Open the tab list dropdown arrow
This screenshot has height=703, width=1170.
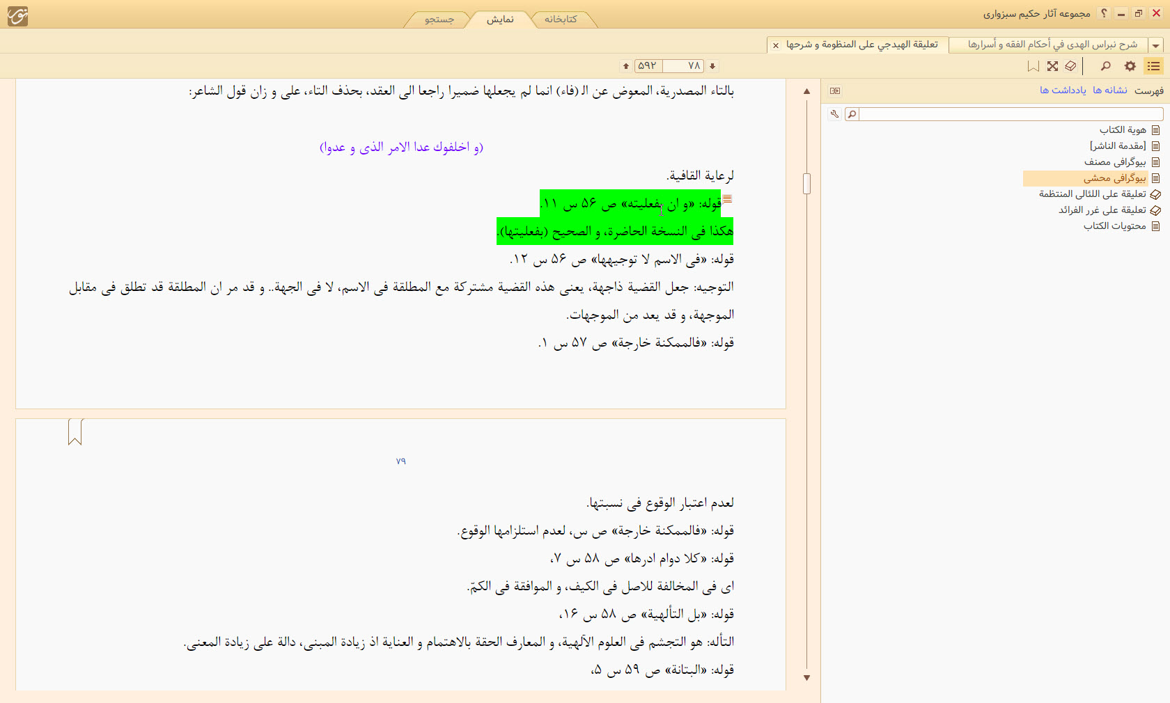[1155, 45]
